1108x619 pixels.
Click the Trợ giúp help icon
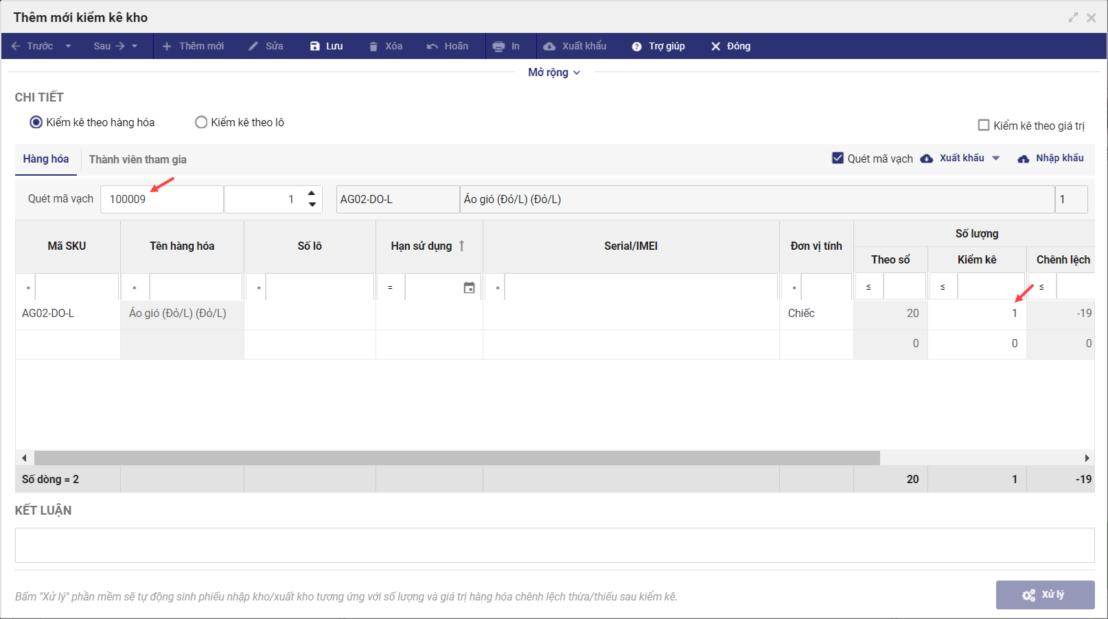click(636, 47)
